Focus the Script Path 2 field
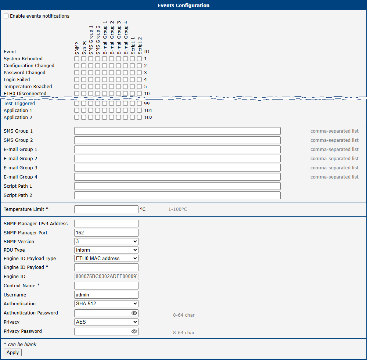The image size is (367, 360). (177, 195)
